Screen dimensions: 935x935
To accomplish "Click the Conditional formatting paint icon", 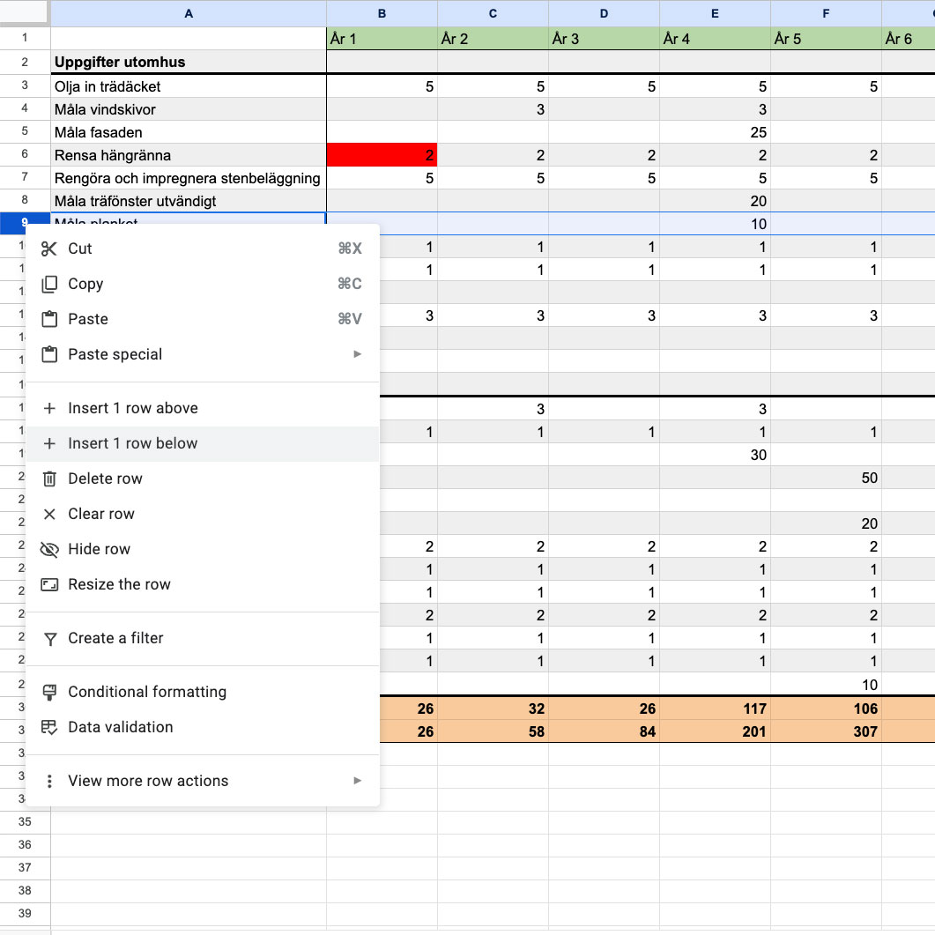I will 49,692.
